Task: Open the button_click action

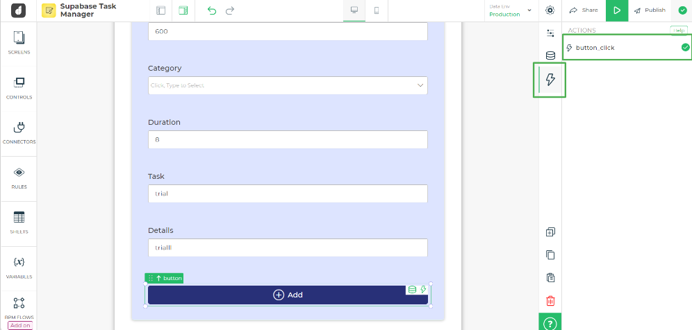Action: pyautogui.click(x=595, y=48)
